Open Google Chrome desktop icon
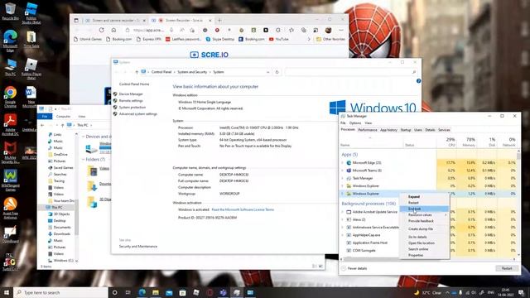Viewport: 530px width, 298px height. tap(10, 97)
